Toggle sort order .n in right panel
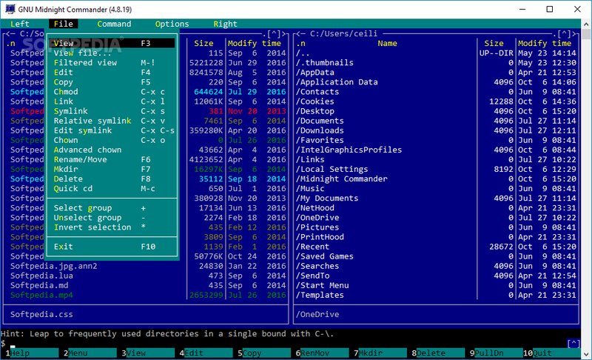Screen dimensions: 592x360 tap(301, 43)
